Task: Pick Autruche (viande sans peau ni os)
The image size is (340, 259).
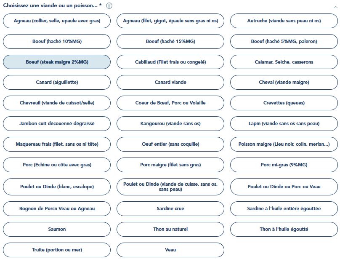Action: tap(284, 21)
